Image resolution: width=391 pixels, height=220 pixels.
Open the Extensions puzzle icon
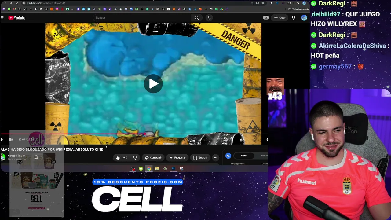[289, 3]
